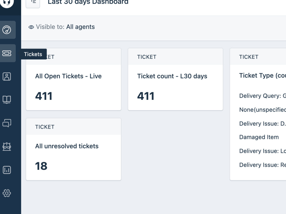The height and width of the screenshot is (214, 286).
Task: Open the Dashboard gauge icon in sidebar
Action: click(7, 30)
